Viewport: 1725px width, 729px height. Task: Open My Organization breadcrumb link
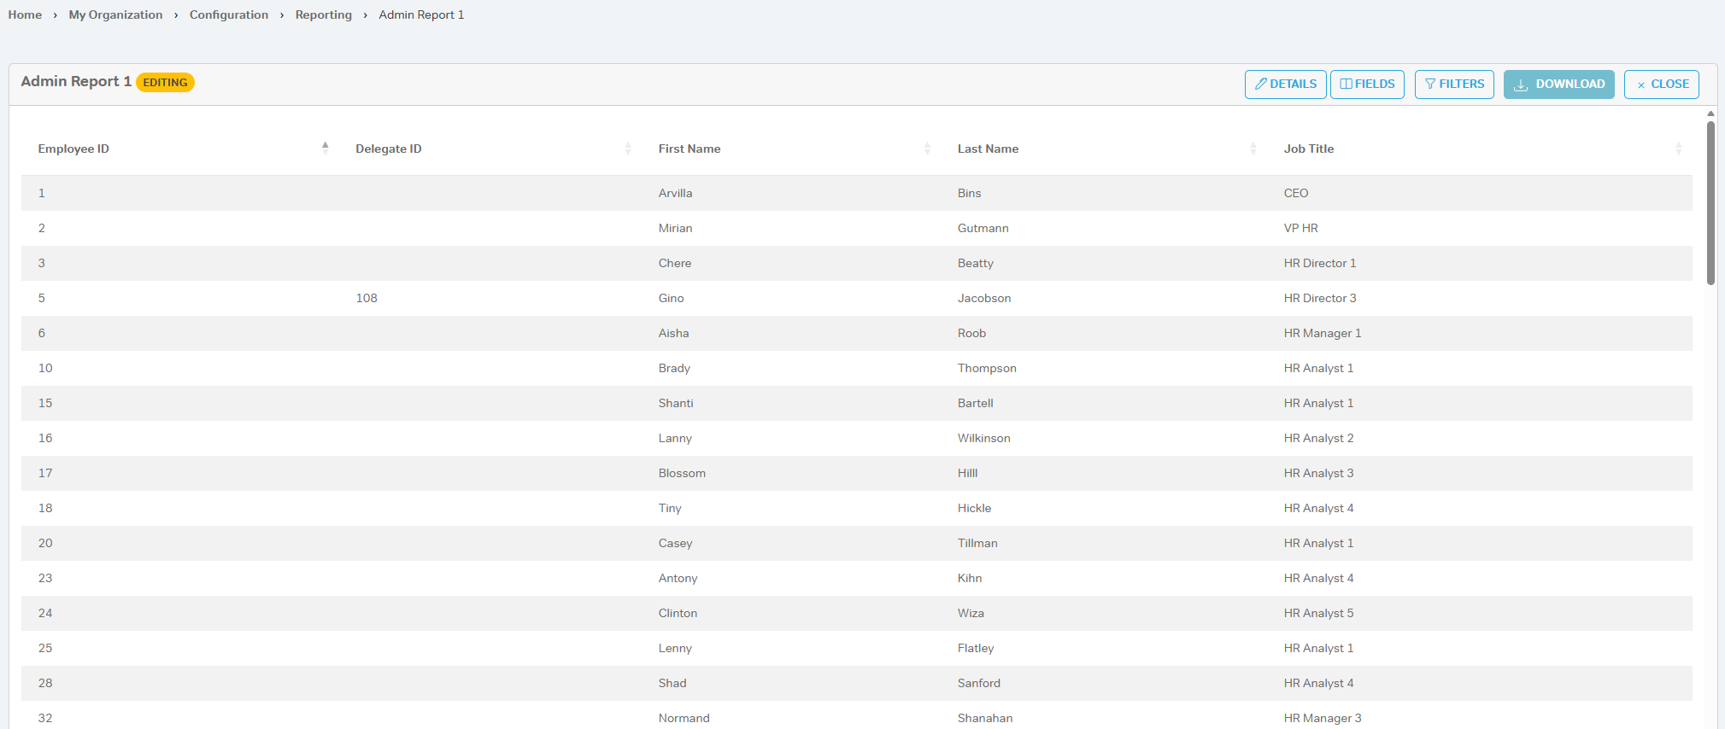[115, 15]
